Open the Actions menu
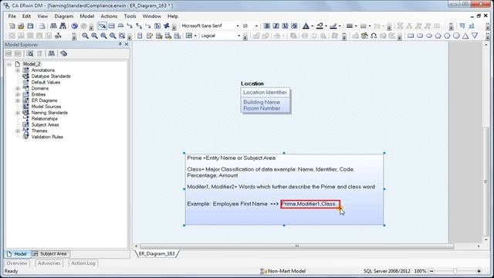This screenshot has width=494, height=278. tap(109, 16)
